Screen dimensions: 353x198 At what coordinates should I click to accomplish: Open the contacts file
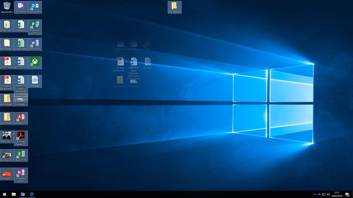pyautogui.click(x=21, y=25)
